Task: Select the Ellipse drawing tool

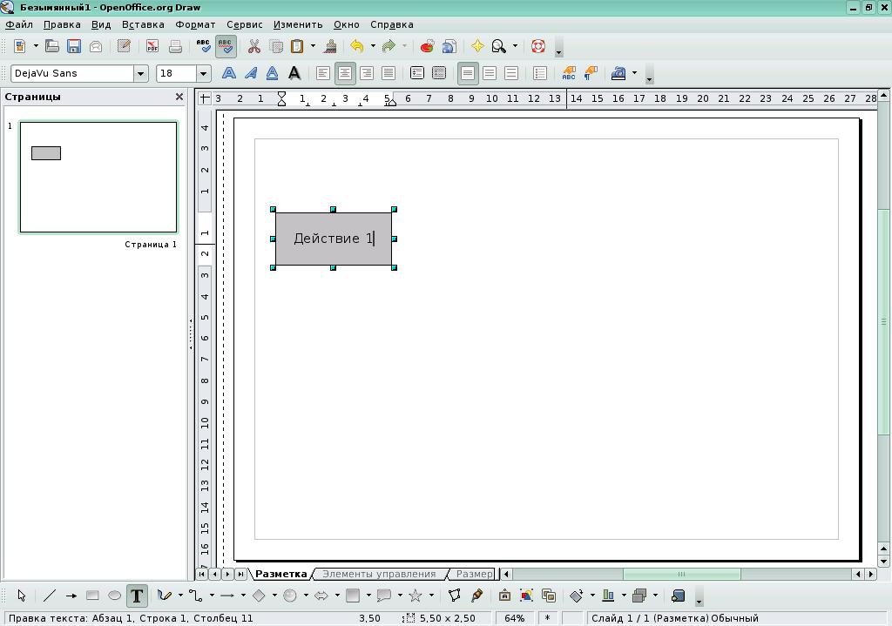Action: click(x=114, y=596)
